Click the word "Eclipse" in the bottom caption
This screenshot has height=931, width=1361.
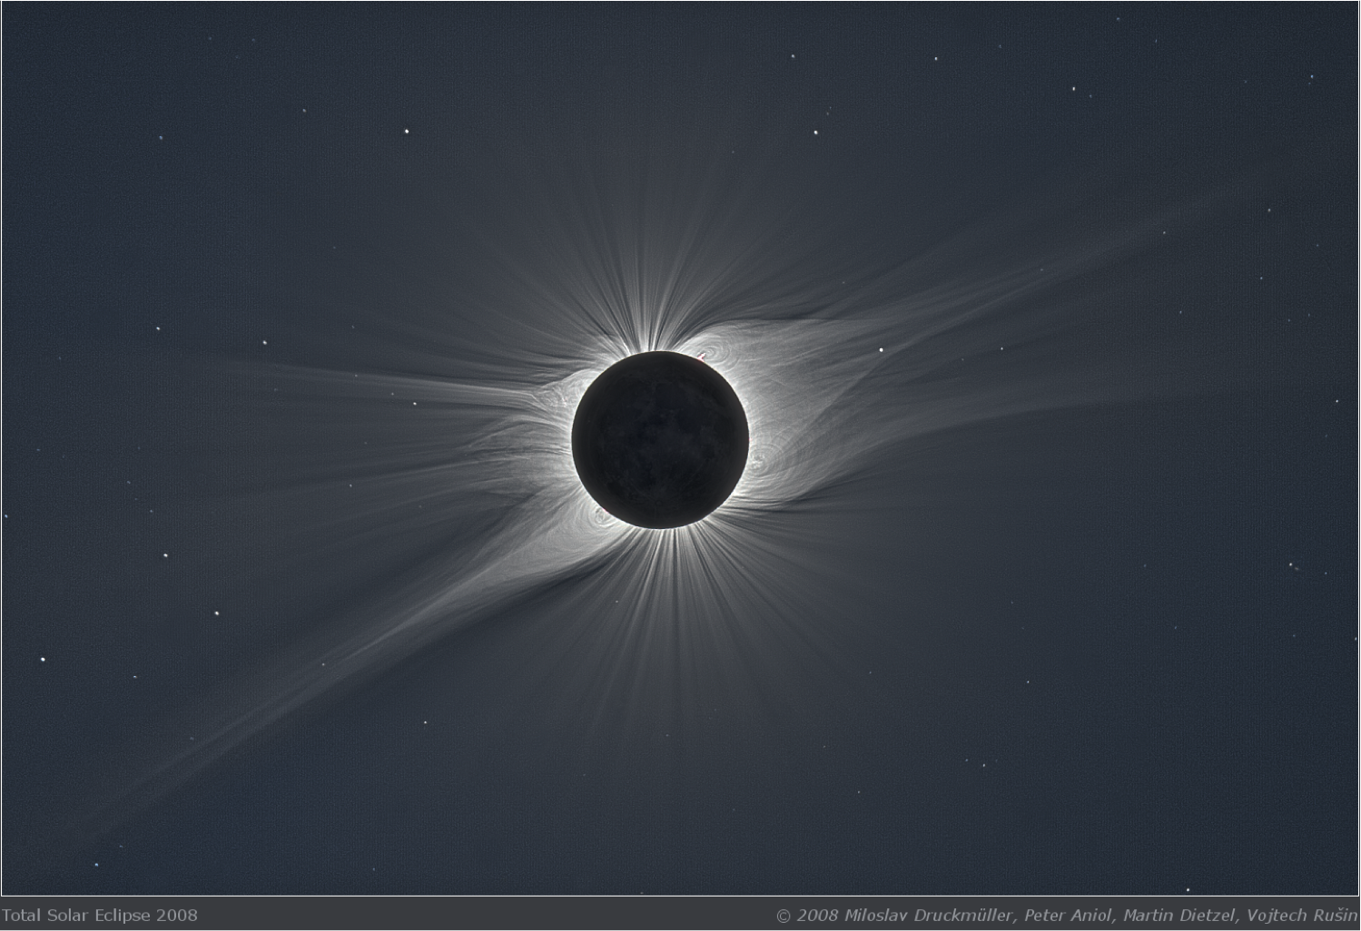pyautogui.click(x=123, y=915)
